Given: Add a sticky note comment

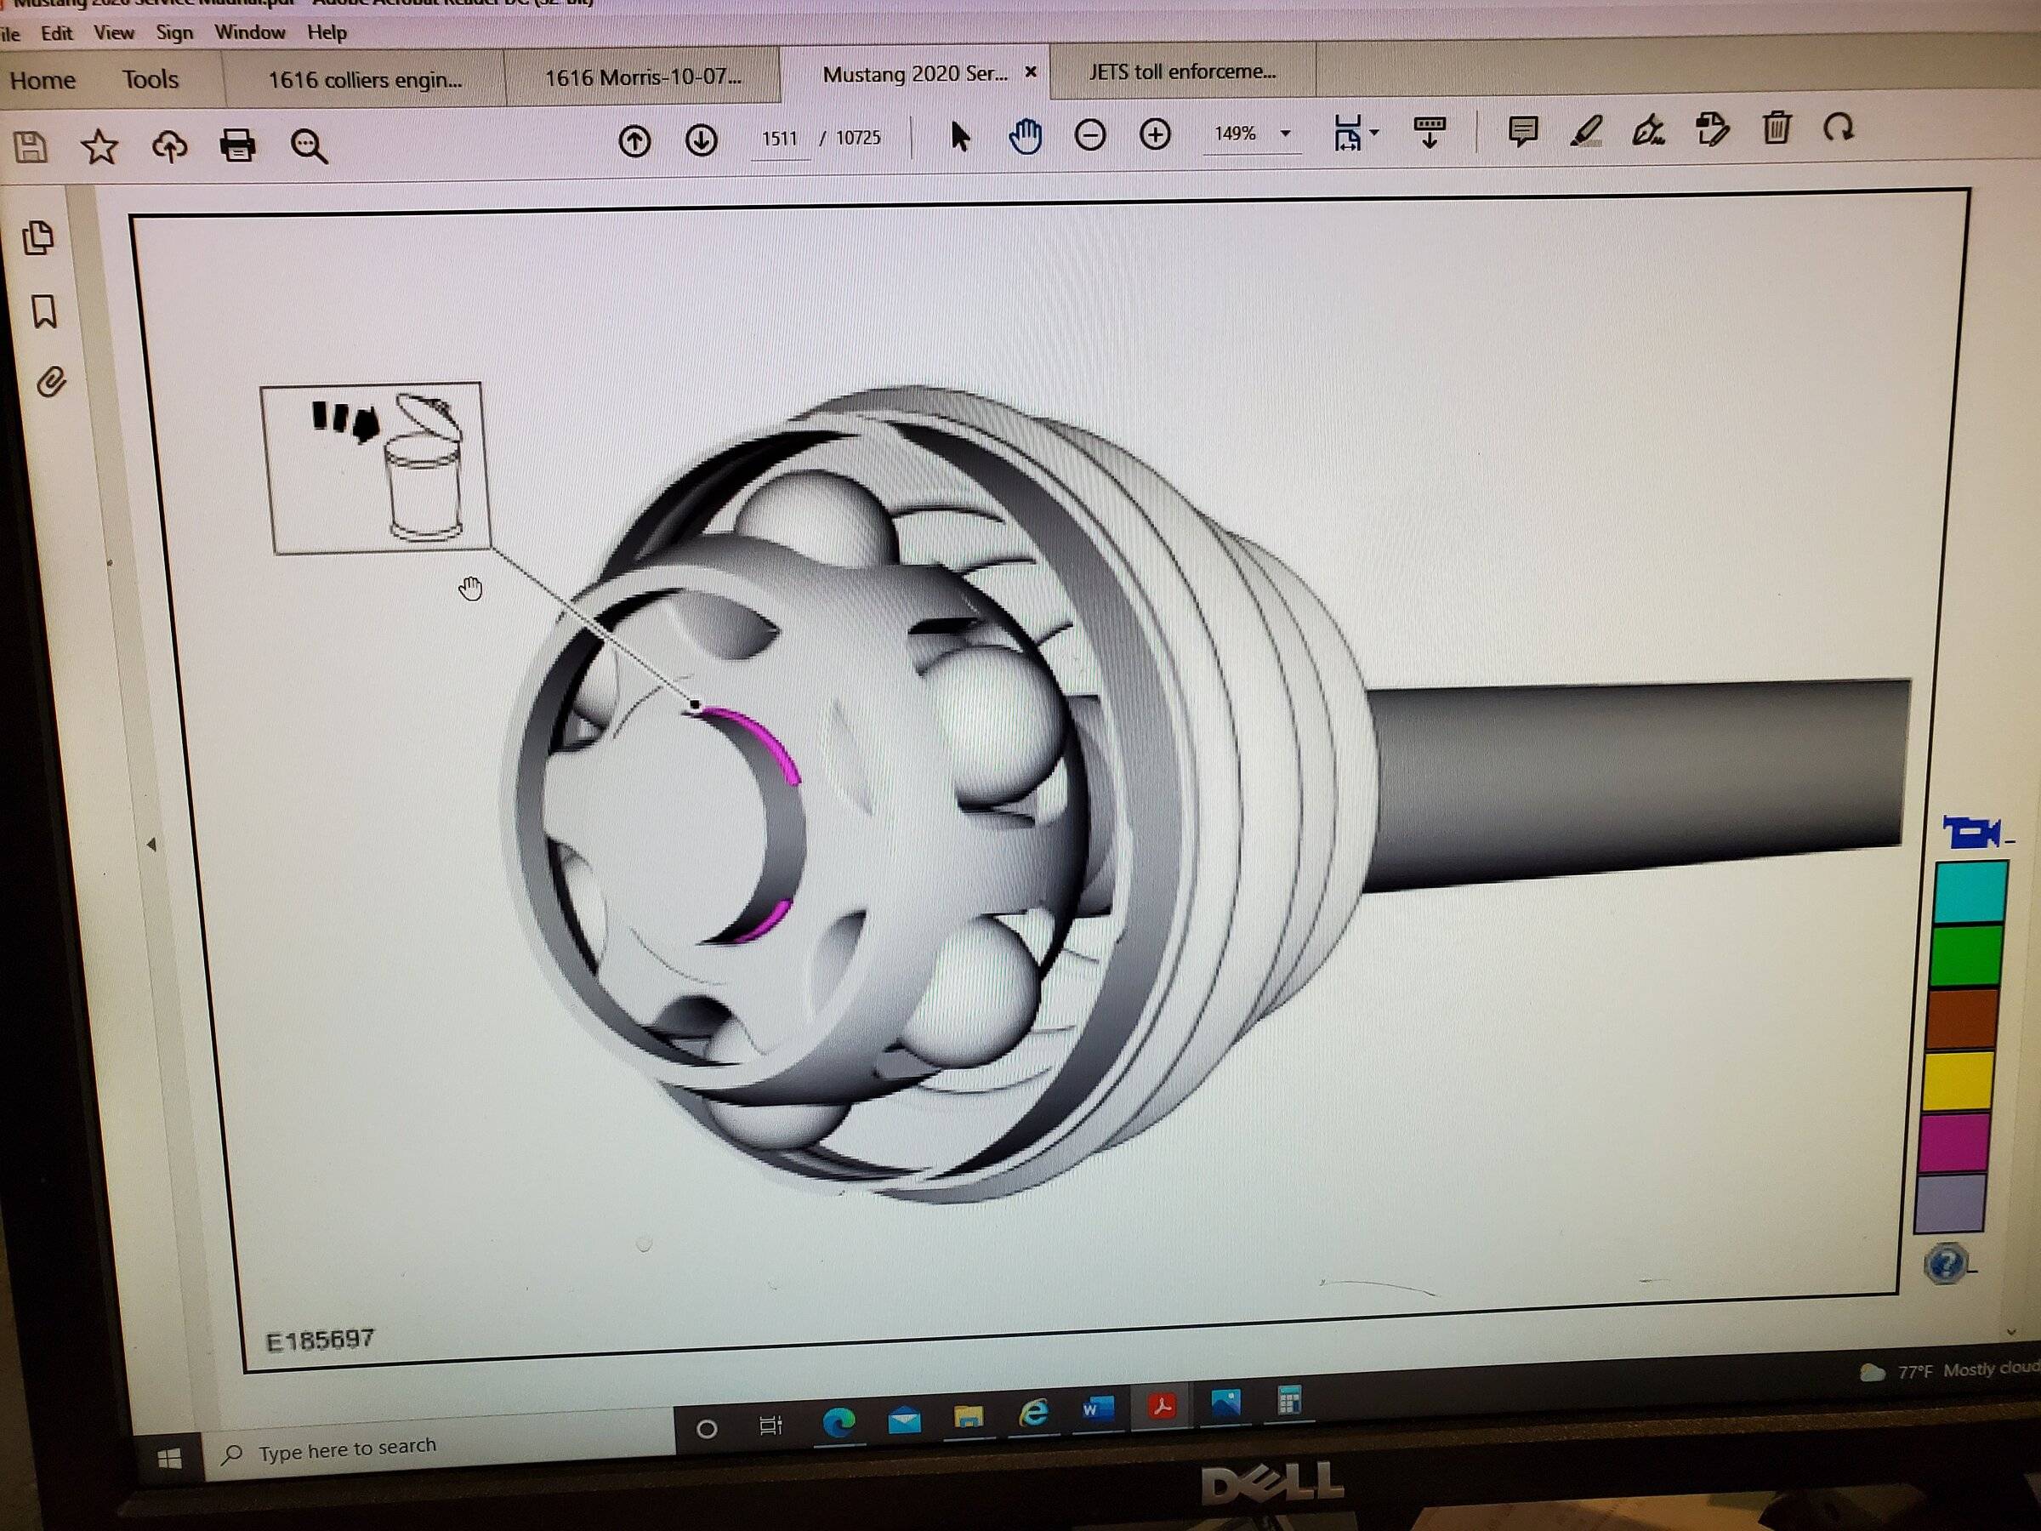Looking at the screenshot, I should coord(1522,130).
